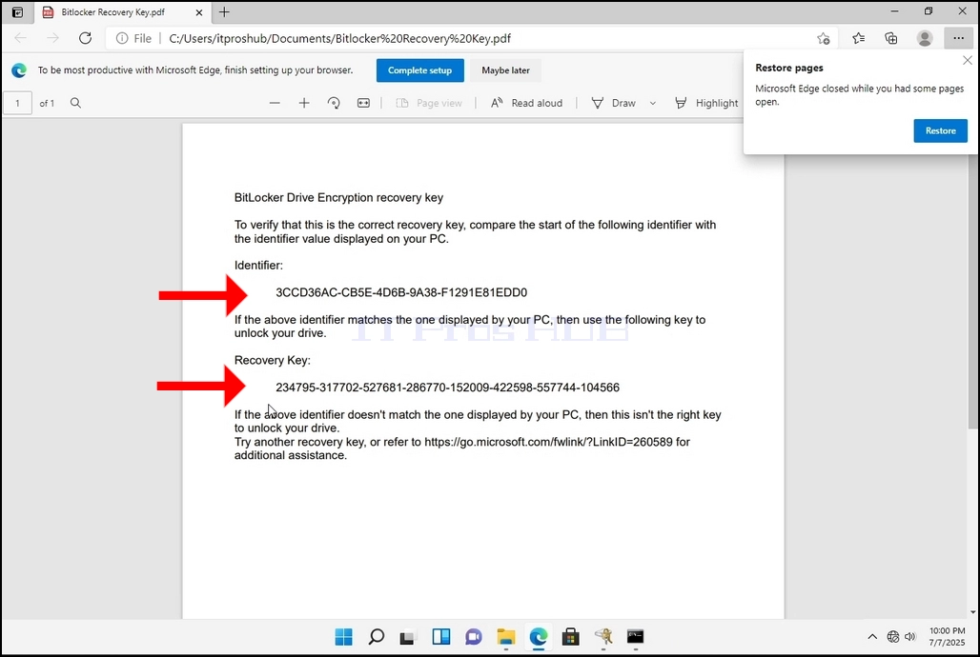The image size is (980, 657).
Task: Click the scrollbar down arrow
Action: [973, 612]
